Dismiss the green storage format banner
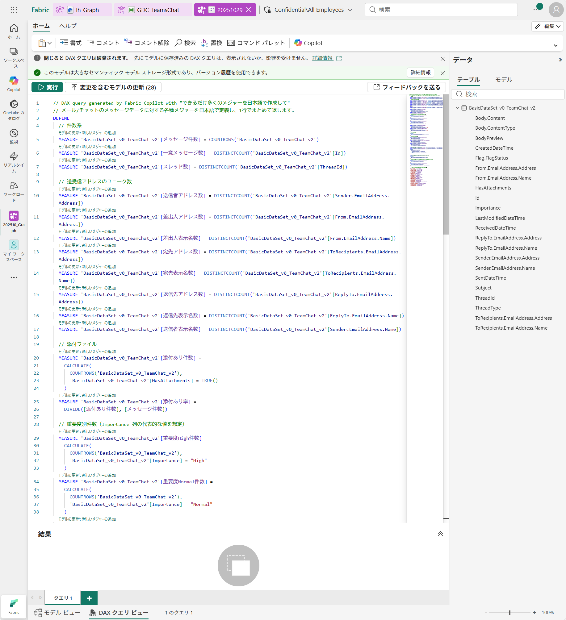566x620 pixels. point(442,73)
